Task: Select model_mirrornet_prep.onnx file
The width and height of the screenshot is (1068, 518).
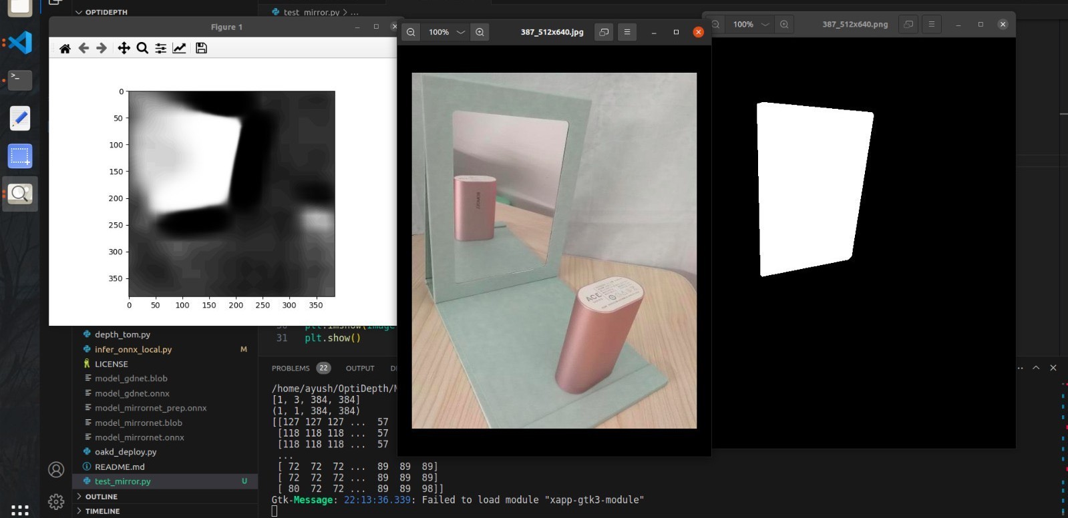Action: tap(150, 408)
